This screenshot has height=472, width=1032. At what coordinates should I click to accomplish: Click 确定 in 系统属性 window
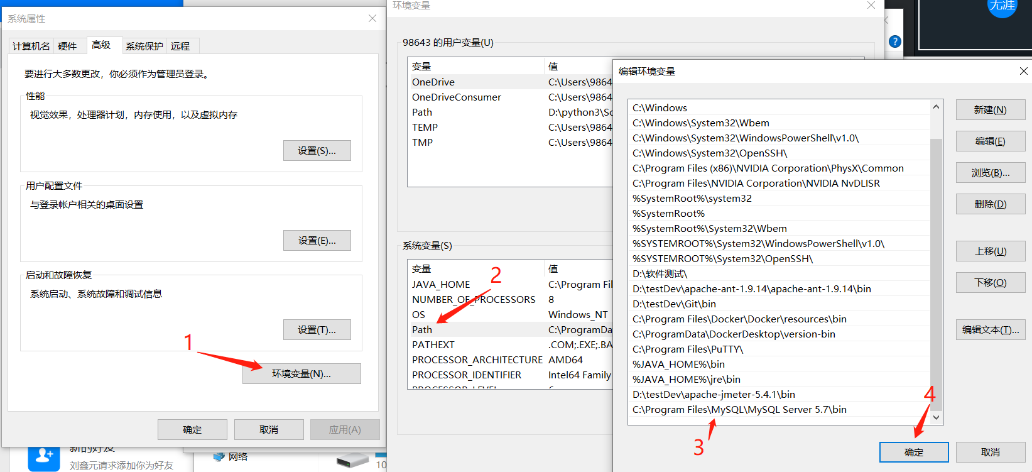pyautogui.click(x=192, y=430)
